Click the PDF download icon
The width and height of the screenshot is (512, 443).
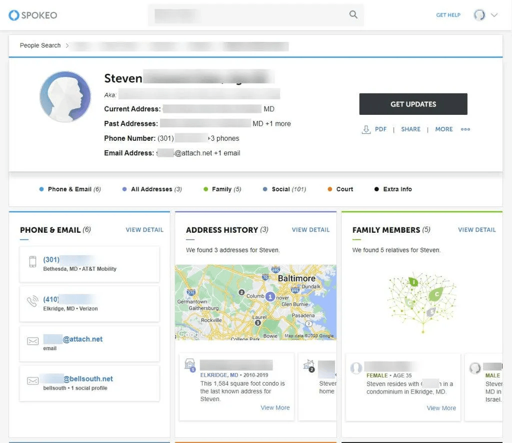coord(366,129)
